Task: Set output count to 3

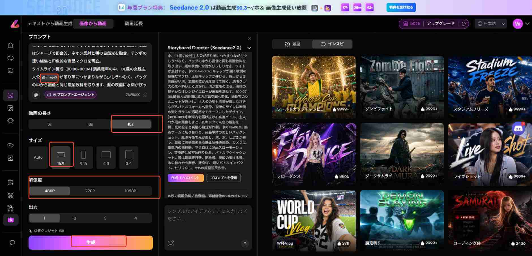Action: (x=105, y=218)
